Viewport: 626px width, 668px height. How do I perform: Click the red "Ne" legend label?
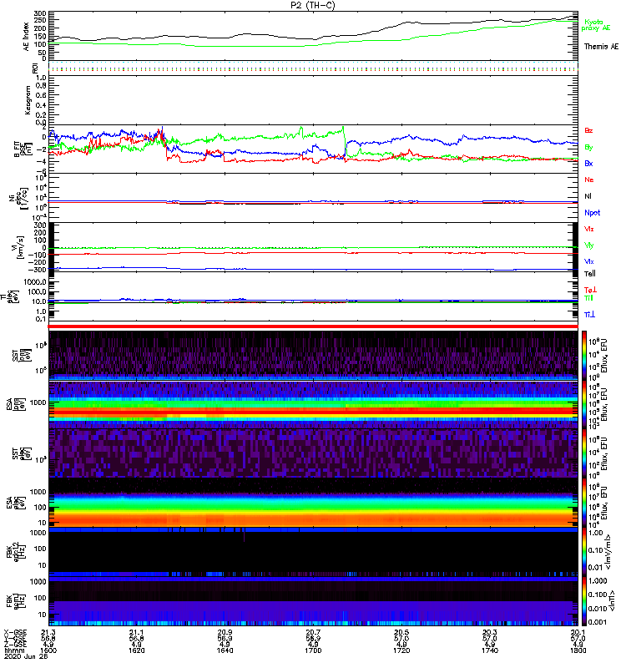[x=589, y=180]
